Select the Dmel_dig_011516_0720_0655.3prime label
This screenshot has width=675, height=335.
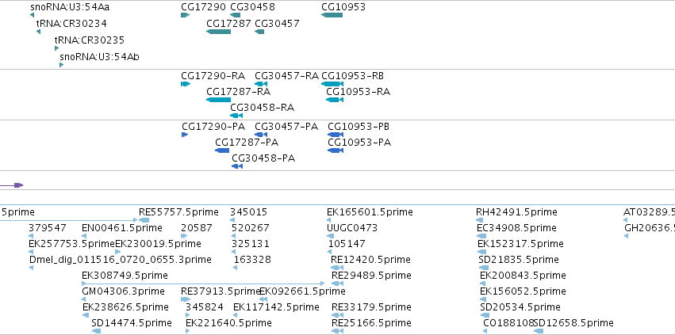coord(121,259)
